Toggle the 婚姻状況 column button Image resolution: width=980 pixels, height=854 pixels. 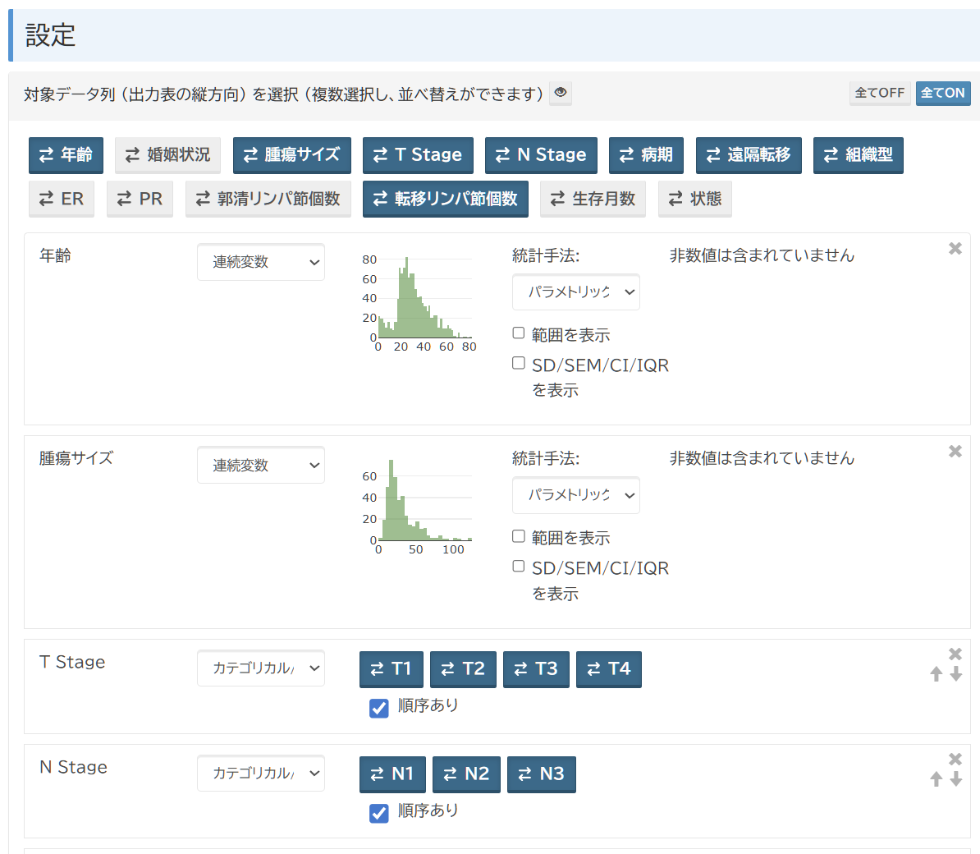click(x=167, y=155)
